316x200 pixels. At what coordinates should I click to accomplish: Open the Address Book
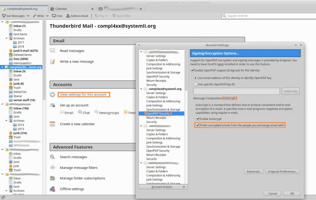[x=77, y=16]
